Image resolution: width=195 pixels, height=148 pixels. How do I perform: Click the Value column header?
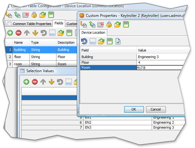[163, 50]
